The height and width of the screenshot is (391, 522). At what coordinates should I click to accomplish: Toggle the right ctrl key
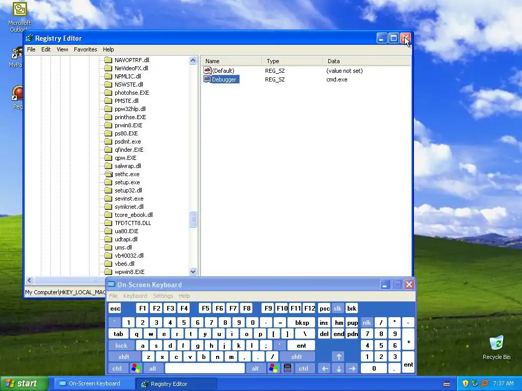point(303,368)
